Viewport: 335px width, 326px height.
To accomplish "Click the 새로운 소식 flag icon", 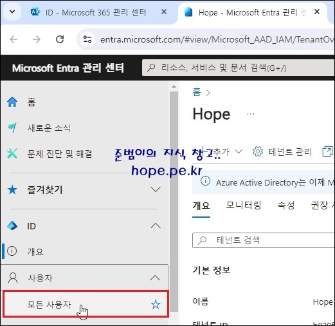I will (12, 128).
